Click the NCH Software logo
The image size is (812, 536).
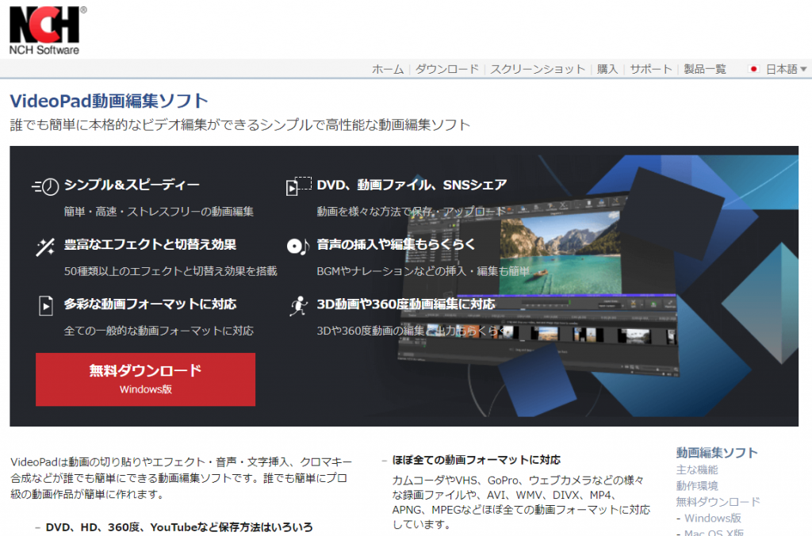(x=48, y=30)
